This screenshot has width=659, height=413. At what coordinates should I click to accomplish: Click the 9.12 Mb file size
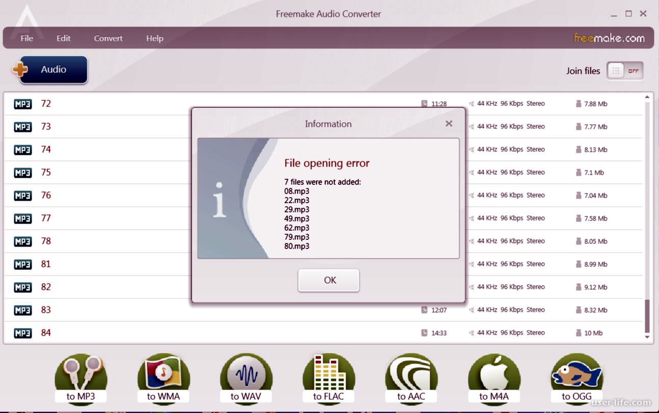coord(596,287)
